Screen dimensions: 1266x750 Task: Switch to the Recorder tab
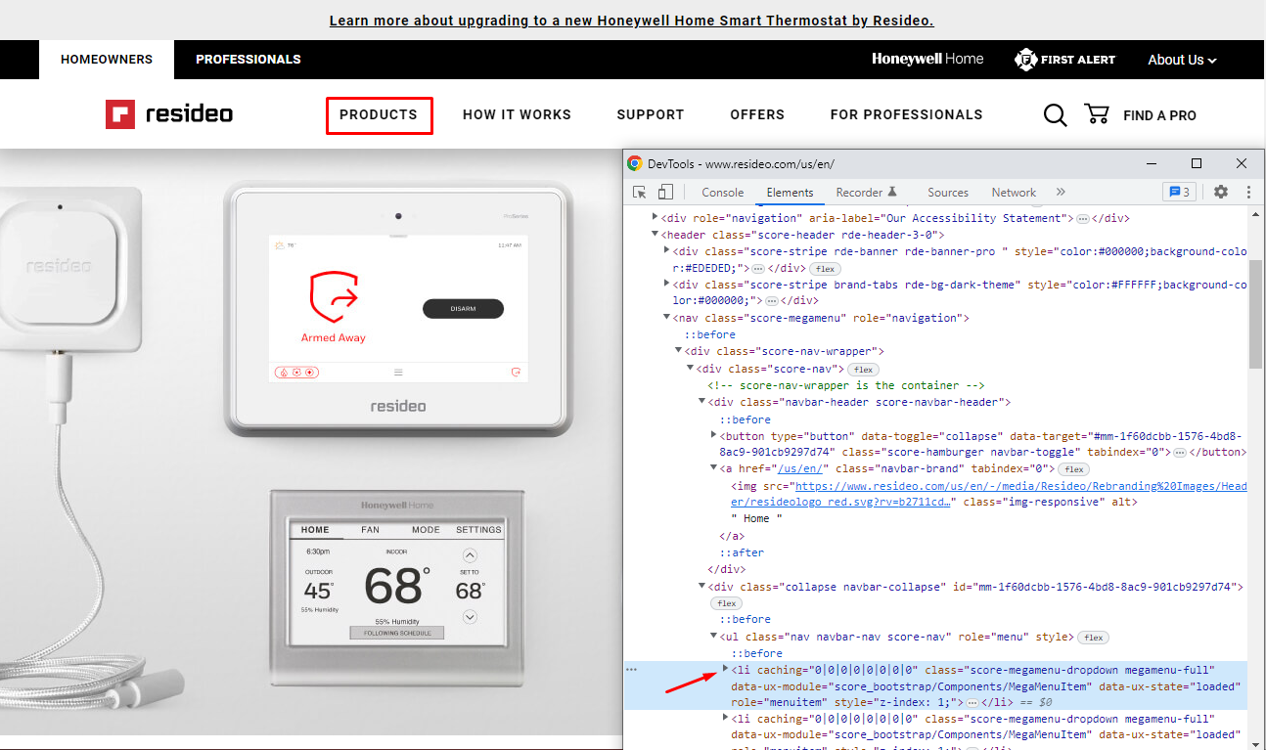click(867, 193)
